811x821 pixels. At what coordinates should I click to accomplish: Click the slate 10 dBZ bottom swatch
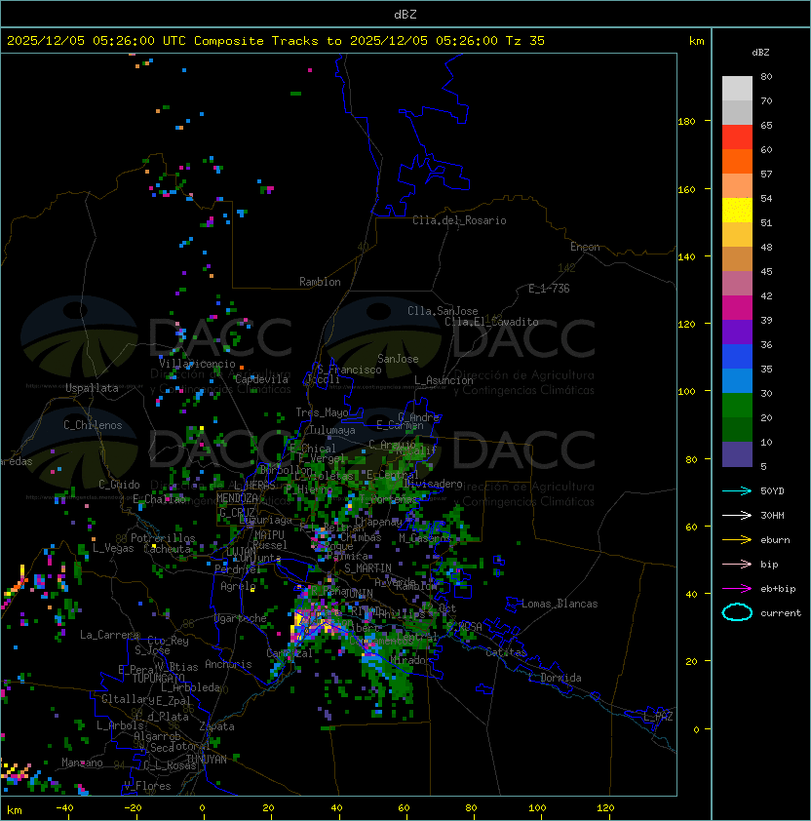tap(737, 454)
